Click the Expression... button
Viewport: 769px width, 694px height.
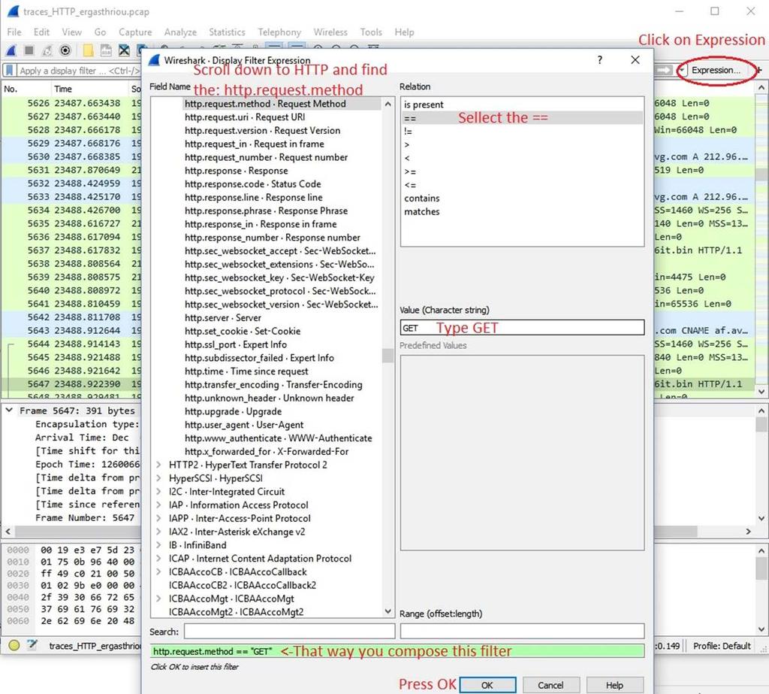(716, 70)
